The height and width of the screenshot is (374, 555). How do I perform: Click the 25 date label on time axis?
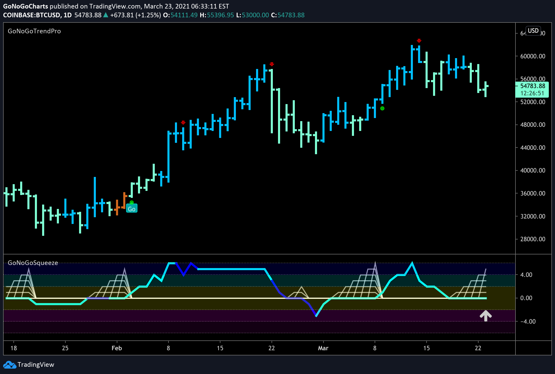[65, 348]
